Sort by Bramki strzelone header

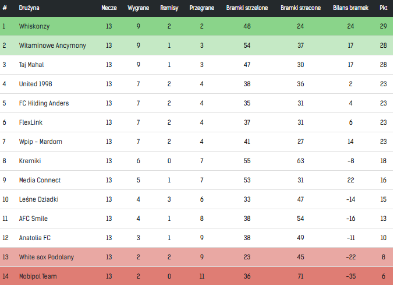coord(247,8)
